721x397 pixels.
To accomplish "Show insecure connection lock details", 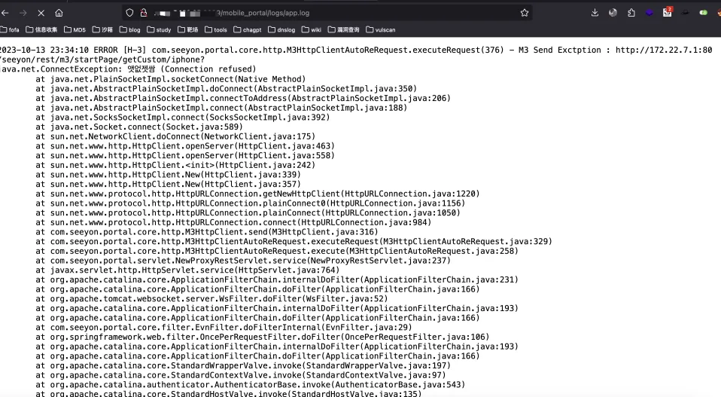I will pyautogui.click(x=144, y=13).
